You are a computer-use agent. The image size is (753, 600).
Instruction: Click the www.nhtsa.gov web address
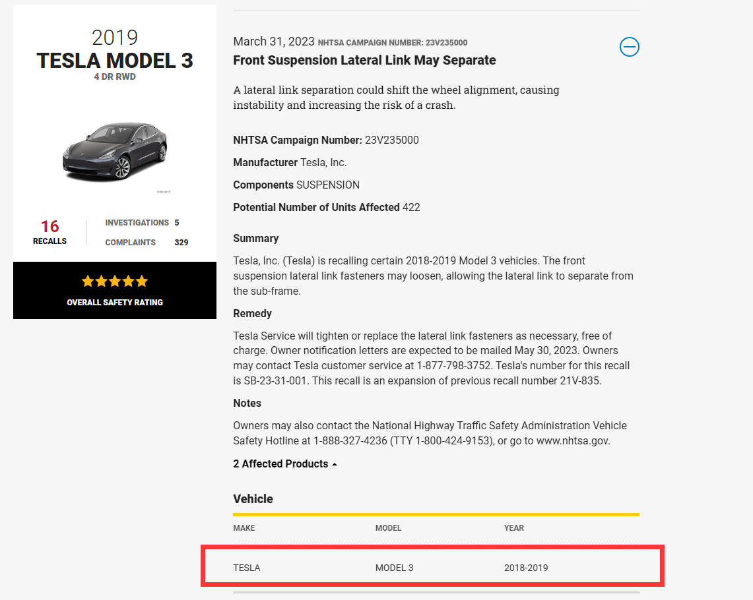tap(571, 441)
